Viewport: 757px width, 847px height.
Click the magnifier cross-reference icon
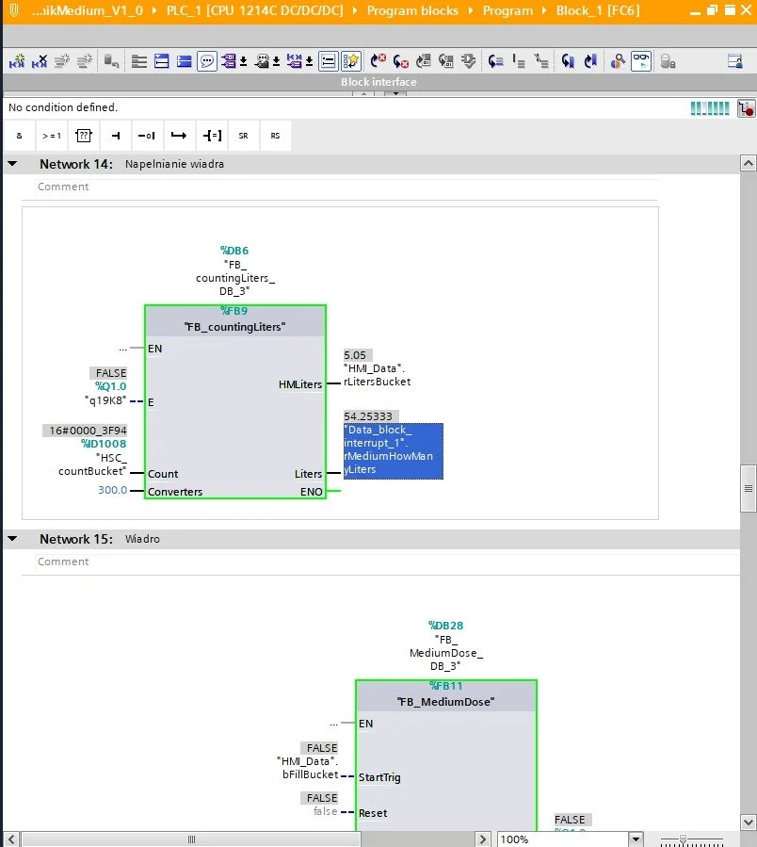(618, 61)
